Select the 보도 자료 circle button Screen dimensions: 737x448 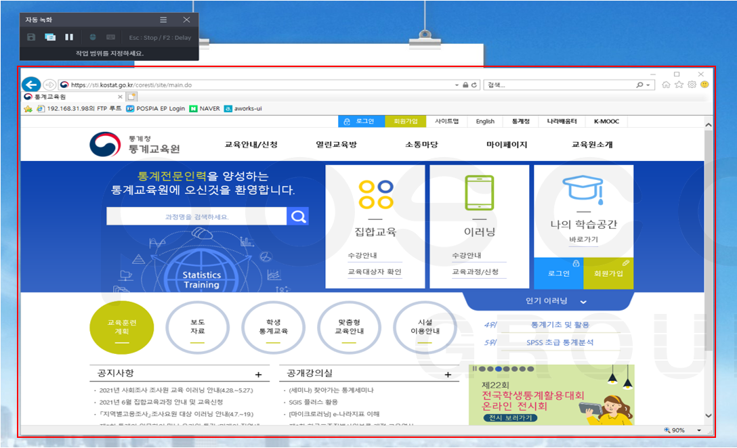point(197,328)
